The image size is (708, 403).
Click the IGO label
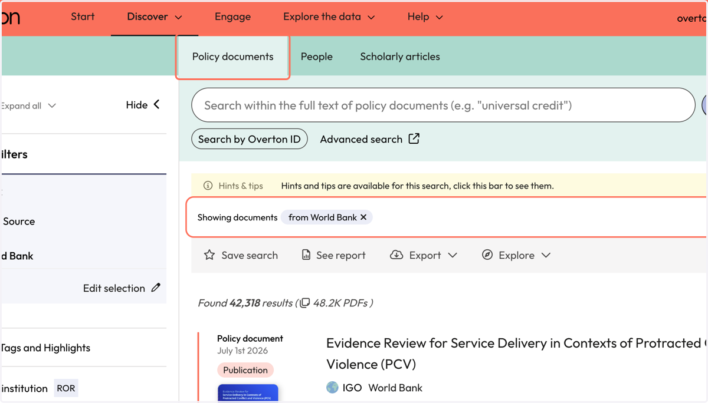353,388
